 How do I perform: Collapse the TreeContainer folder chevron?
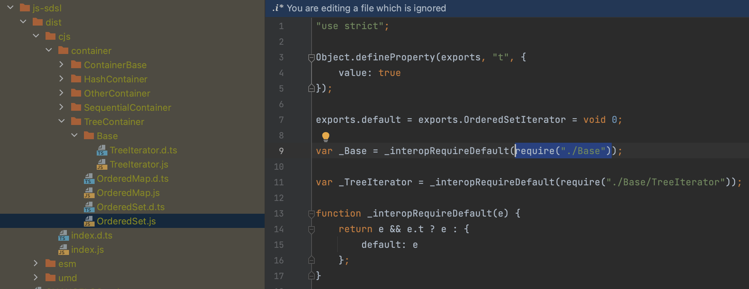[x=62, y=121]
